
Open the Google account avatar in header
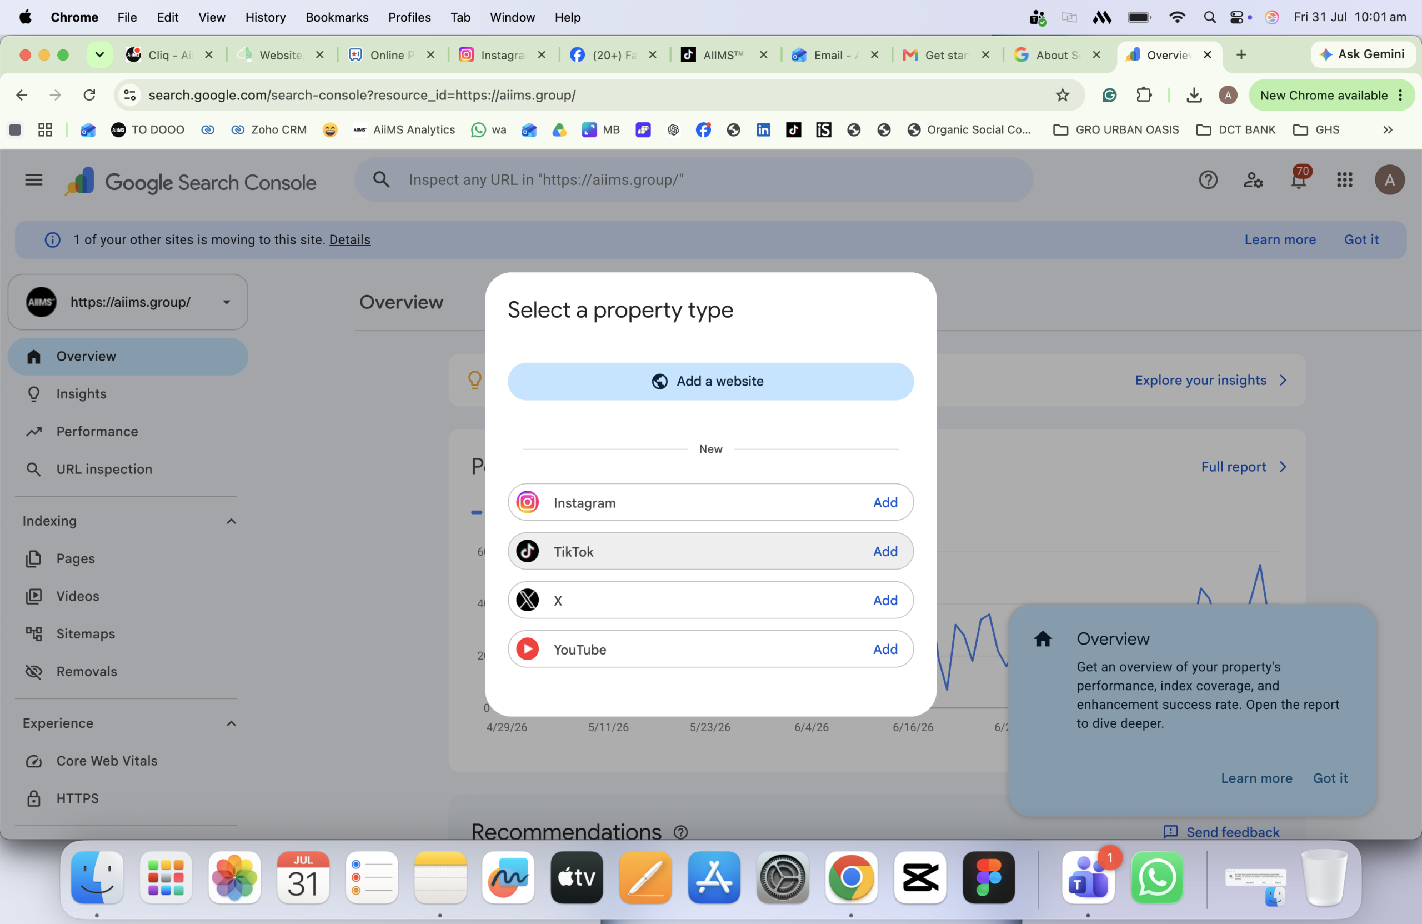[x=1390, y=180]
